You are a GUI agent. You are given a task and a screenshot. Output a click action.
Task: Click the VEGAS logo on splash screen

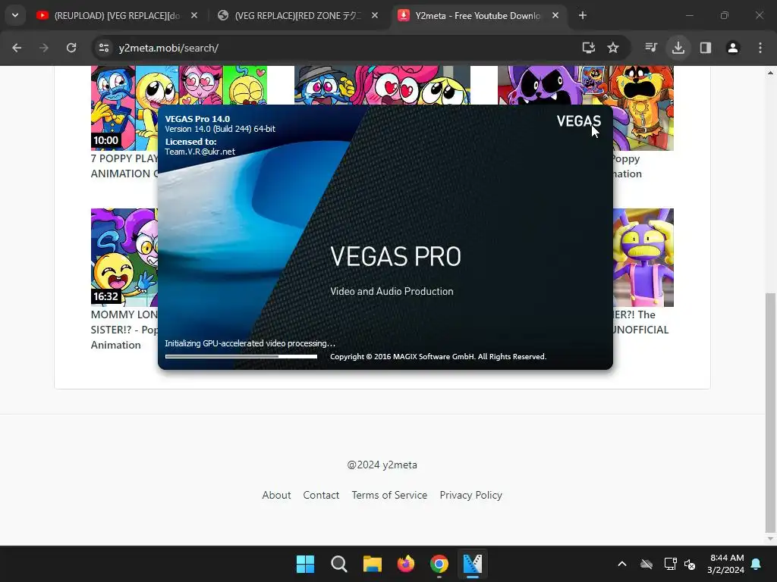pyautogui.click(x=578, y=120)
